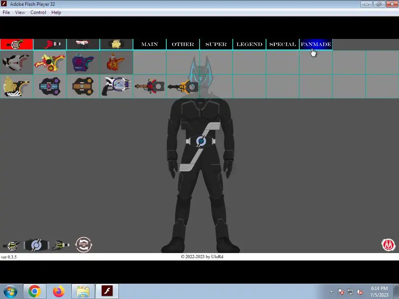Click the red emblem logo at bottom right
The image size is (399, 299).
388,245
